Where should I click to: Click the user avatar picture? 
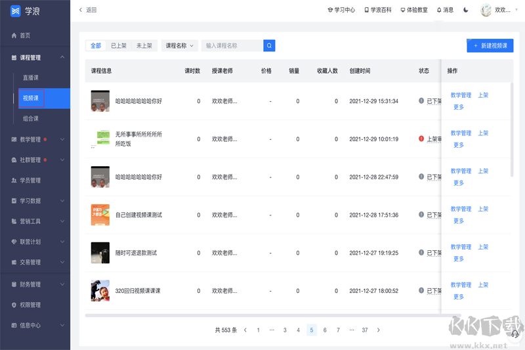tap(486, 10)
